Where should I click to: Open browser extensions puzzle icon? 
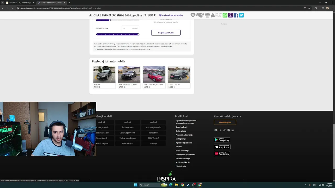(316, 8)
